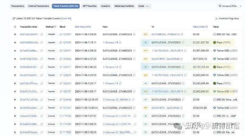The width and height of the screenshot is (246, 136).
Task: Open block 21124468
Action: [x=65, y=99]
